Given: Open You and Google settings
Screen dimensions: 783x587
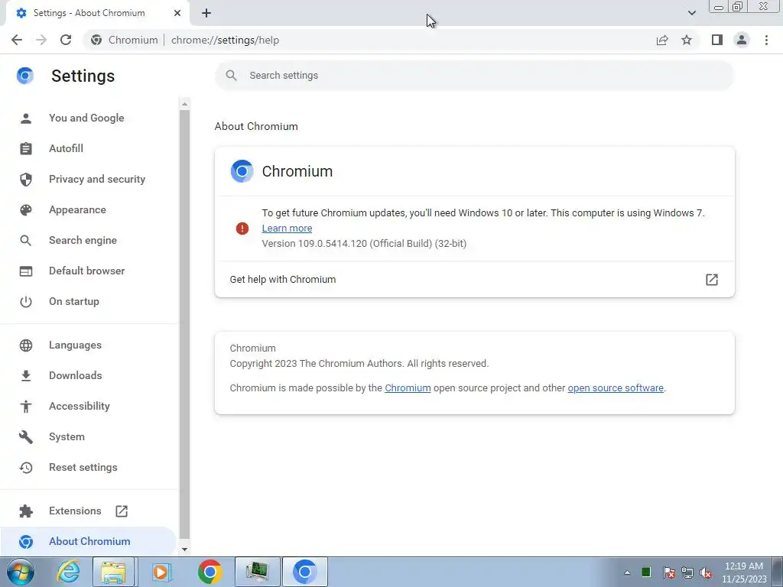Looking at the screenshot, I should (86, 118).
